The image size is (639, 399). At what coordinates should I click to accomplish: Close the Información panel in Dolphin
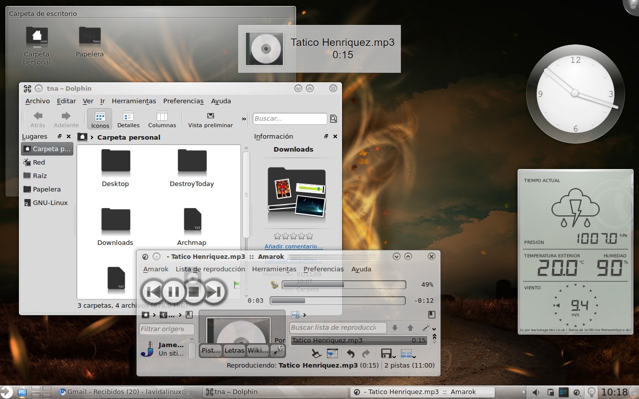coord(335,136)
